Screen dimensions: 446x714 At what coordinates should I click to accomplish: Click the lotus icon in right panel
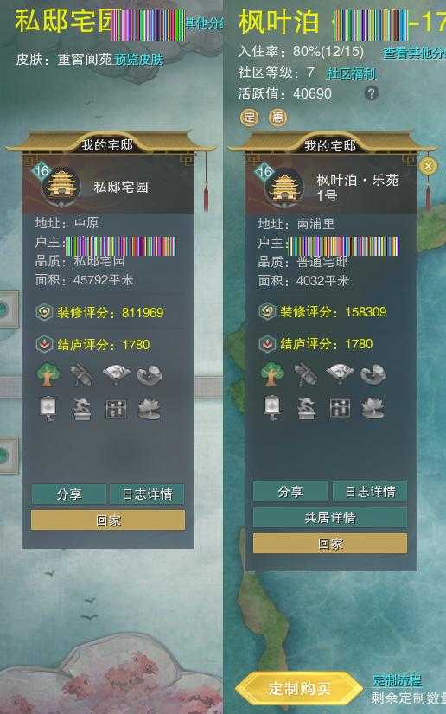tap(373, 407)
